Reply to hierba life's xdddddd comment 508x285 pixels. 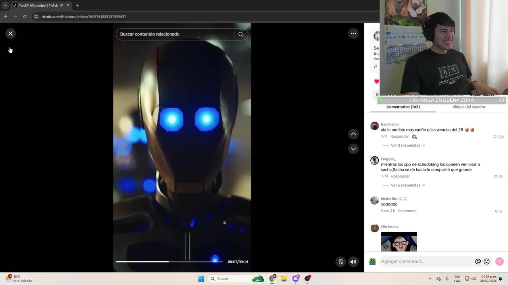(407, 211)
